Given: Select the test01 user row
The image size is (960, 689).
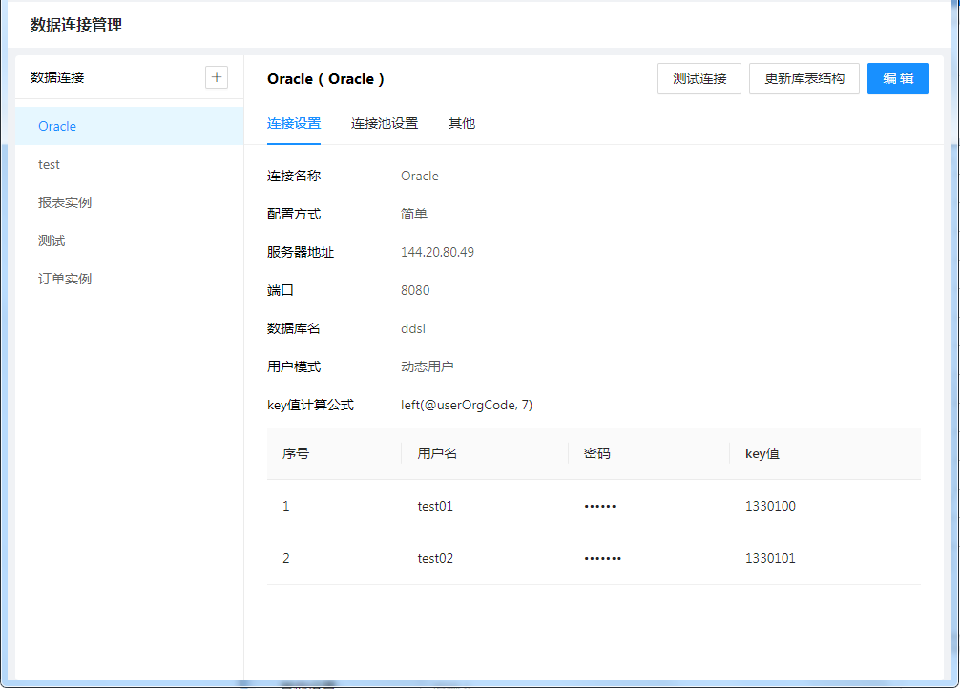Looking at the screenshot, I should point(435,506).
